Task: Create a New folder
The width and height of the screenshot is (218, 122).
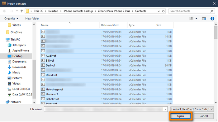Action: [x=32, y=19]
